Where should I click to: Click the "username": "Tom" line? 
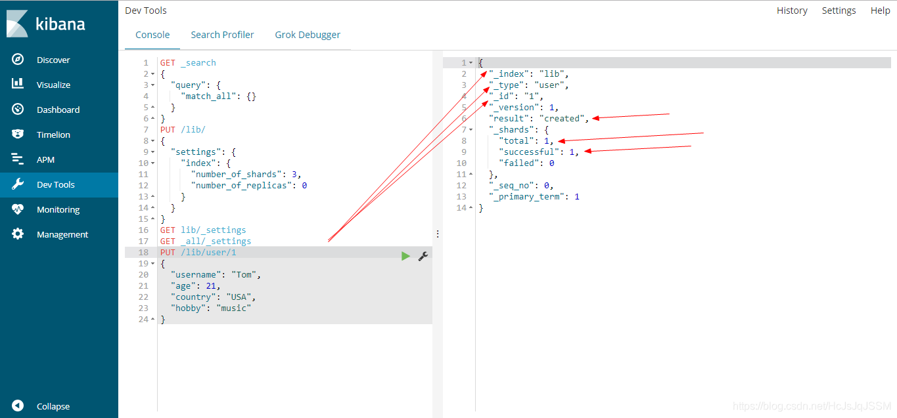pos(216,275)
